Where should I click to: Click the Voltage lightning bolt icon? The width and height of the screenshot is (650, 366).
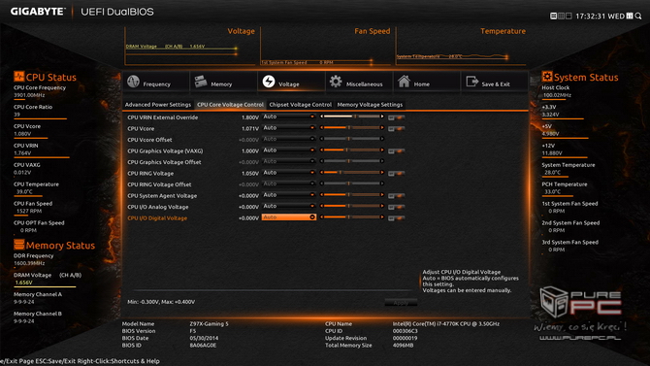[x=269, y=81]
